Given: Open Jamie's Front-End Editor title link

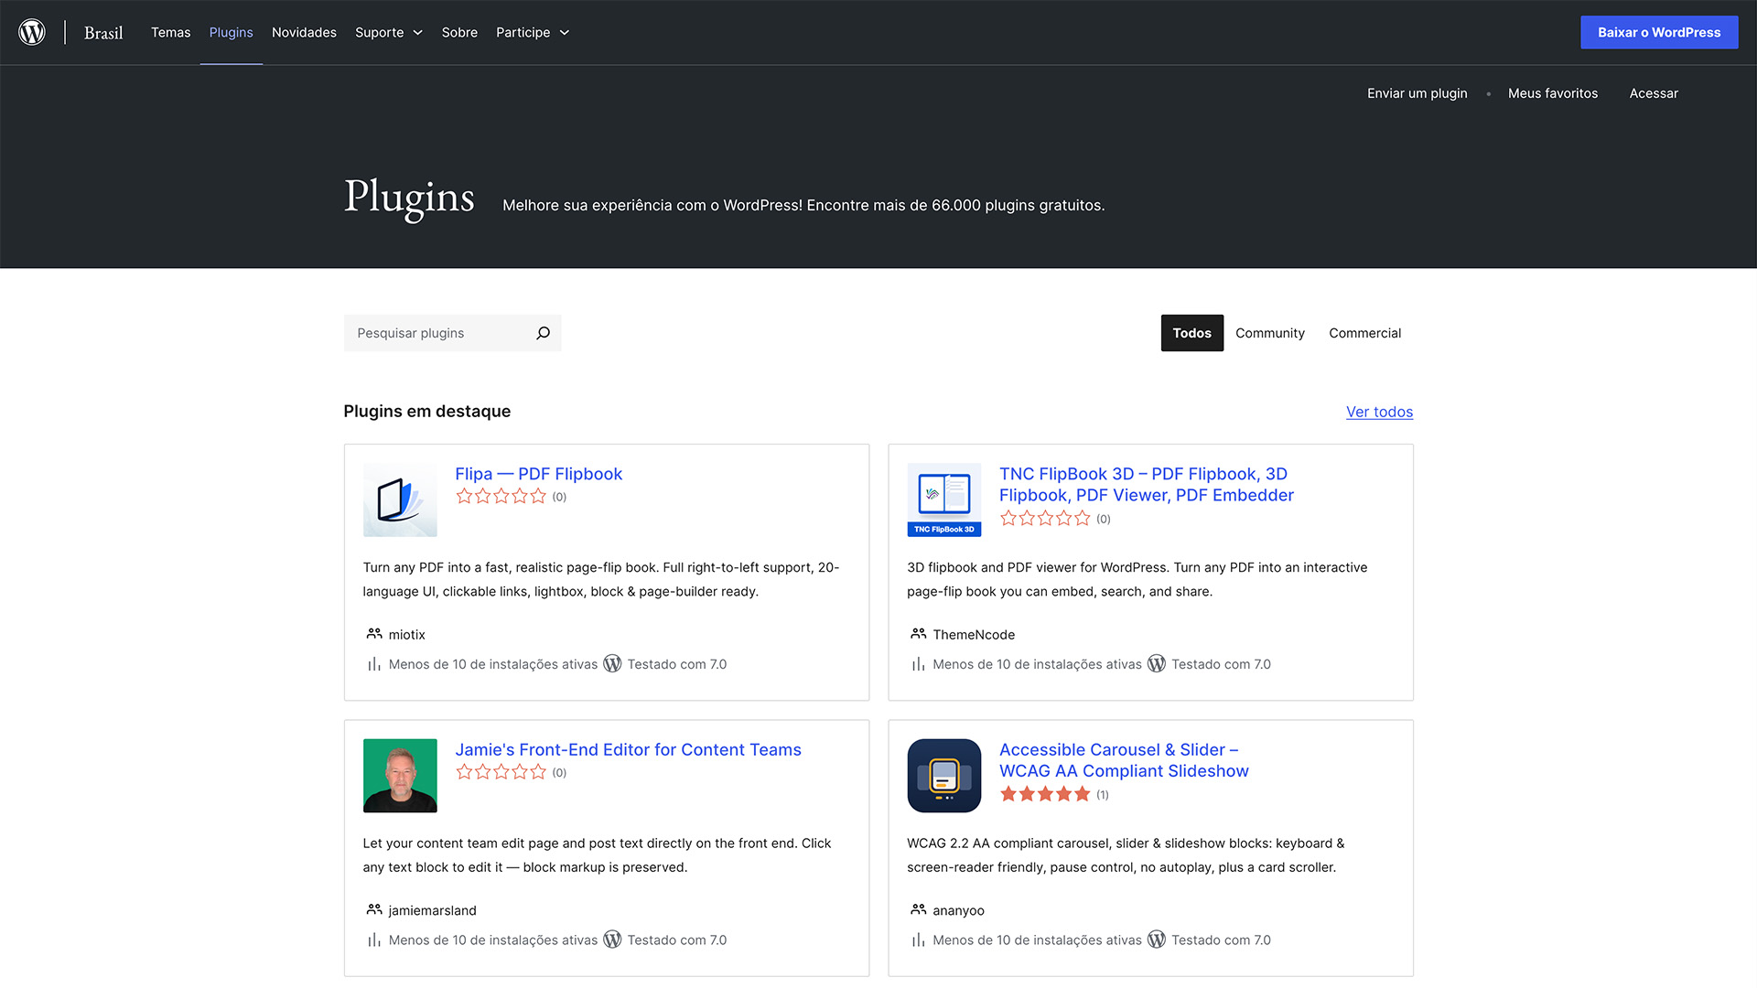Looking at the screenshot, I should 628,749.
